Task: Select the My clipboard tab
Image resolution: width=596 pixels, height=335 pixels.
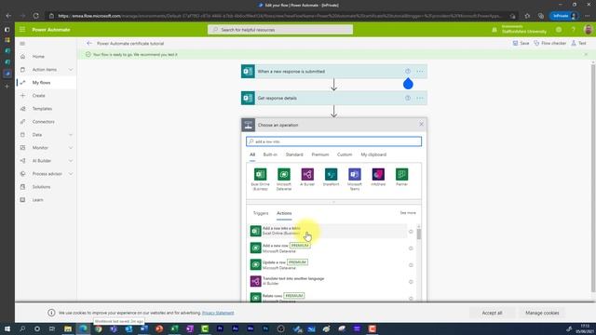Action: (373, 154)
